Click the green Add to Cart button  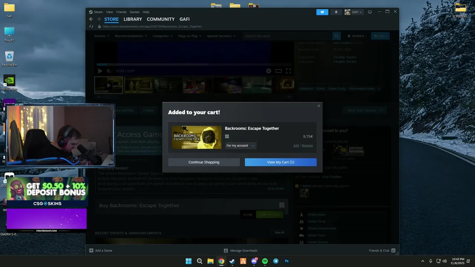(x=270, y=214)
